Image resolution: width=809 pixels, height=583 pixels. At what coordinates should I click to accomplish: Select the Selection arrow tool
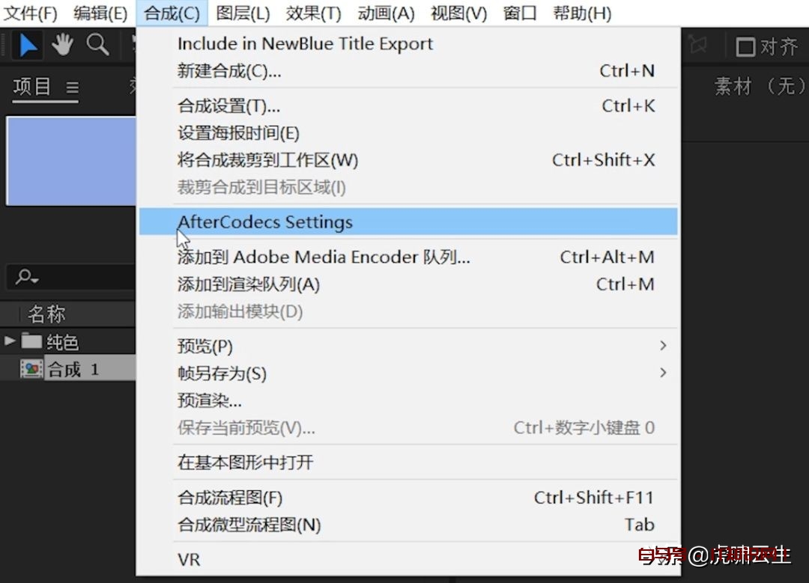(x=28, y=46)
